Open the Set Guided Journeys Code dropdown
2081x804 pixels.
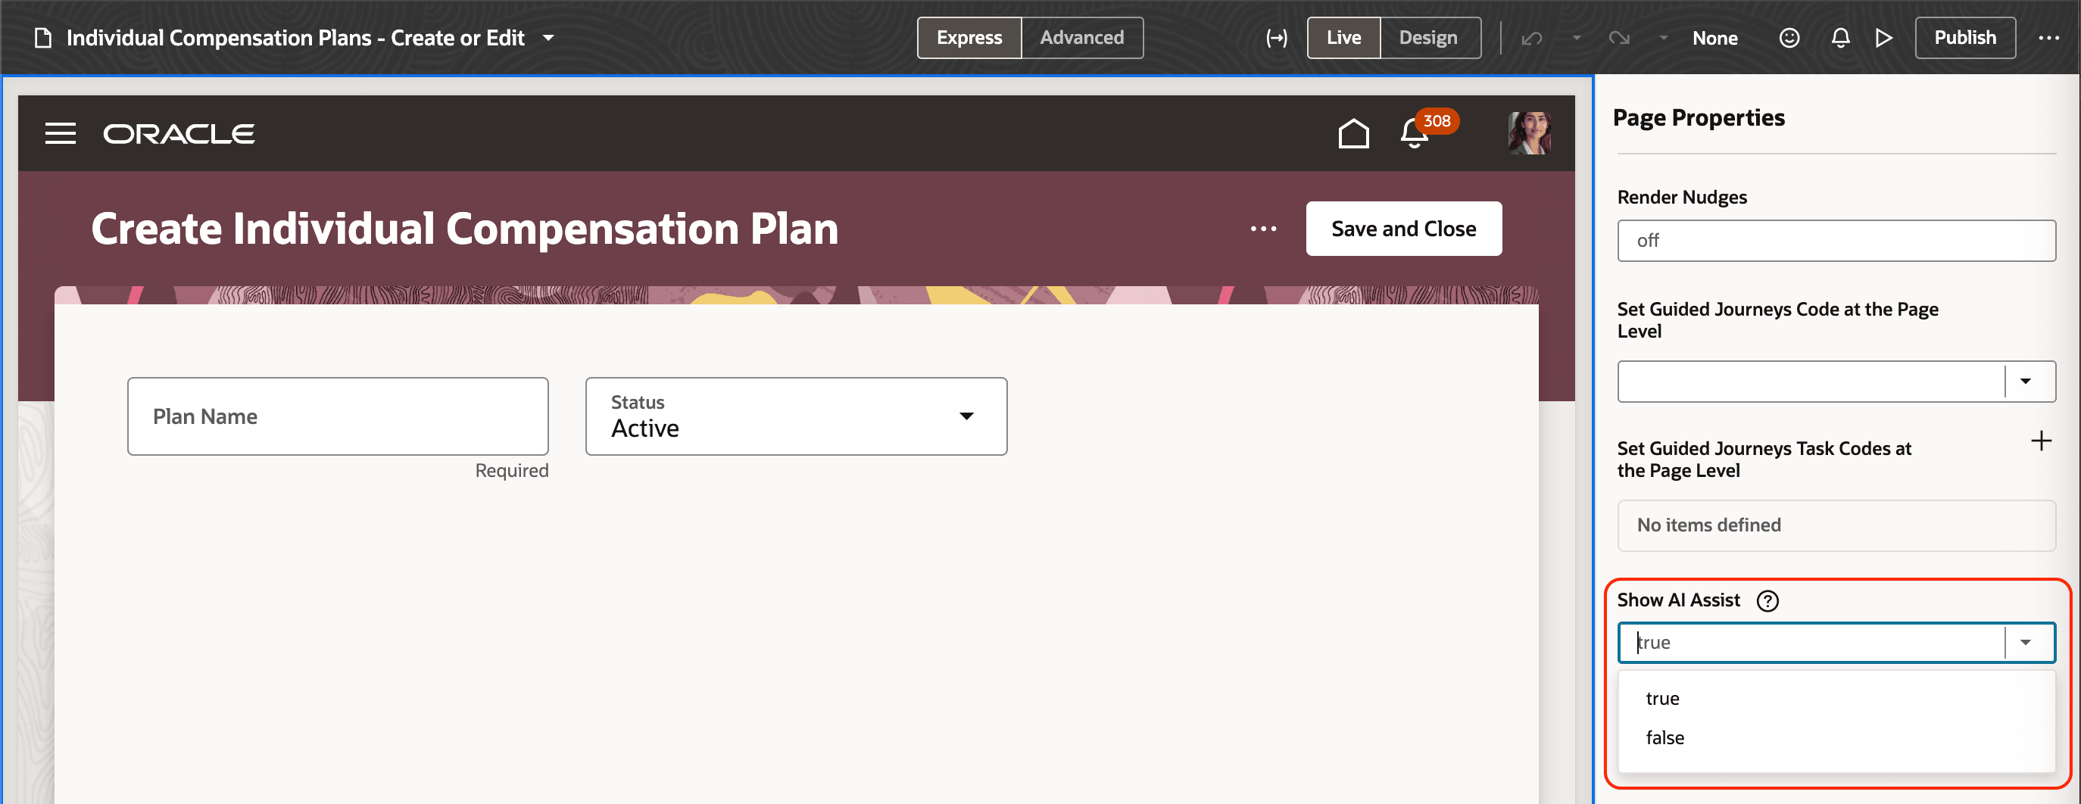(2025, 381)
